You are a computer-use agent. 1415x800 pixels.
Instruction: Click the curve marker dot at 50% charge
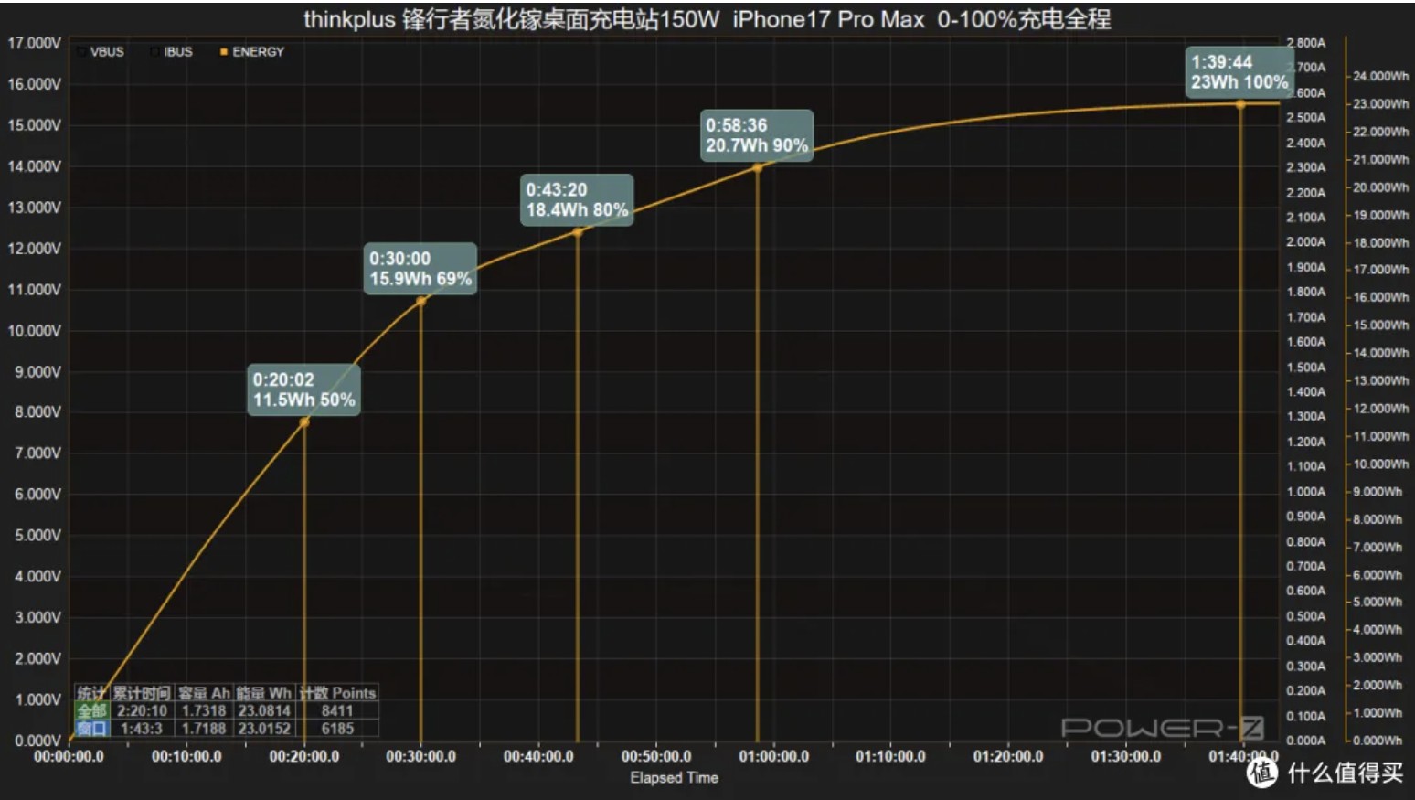[x=304, y=422]
